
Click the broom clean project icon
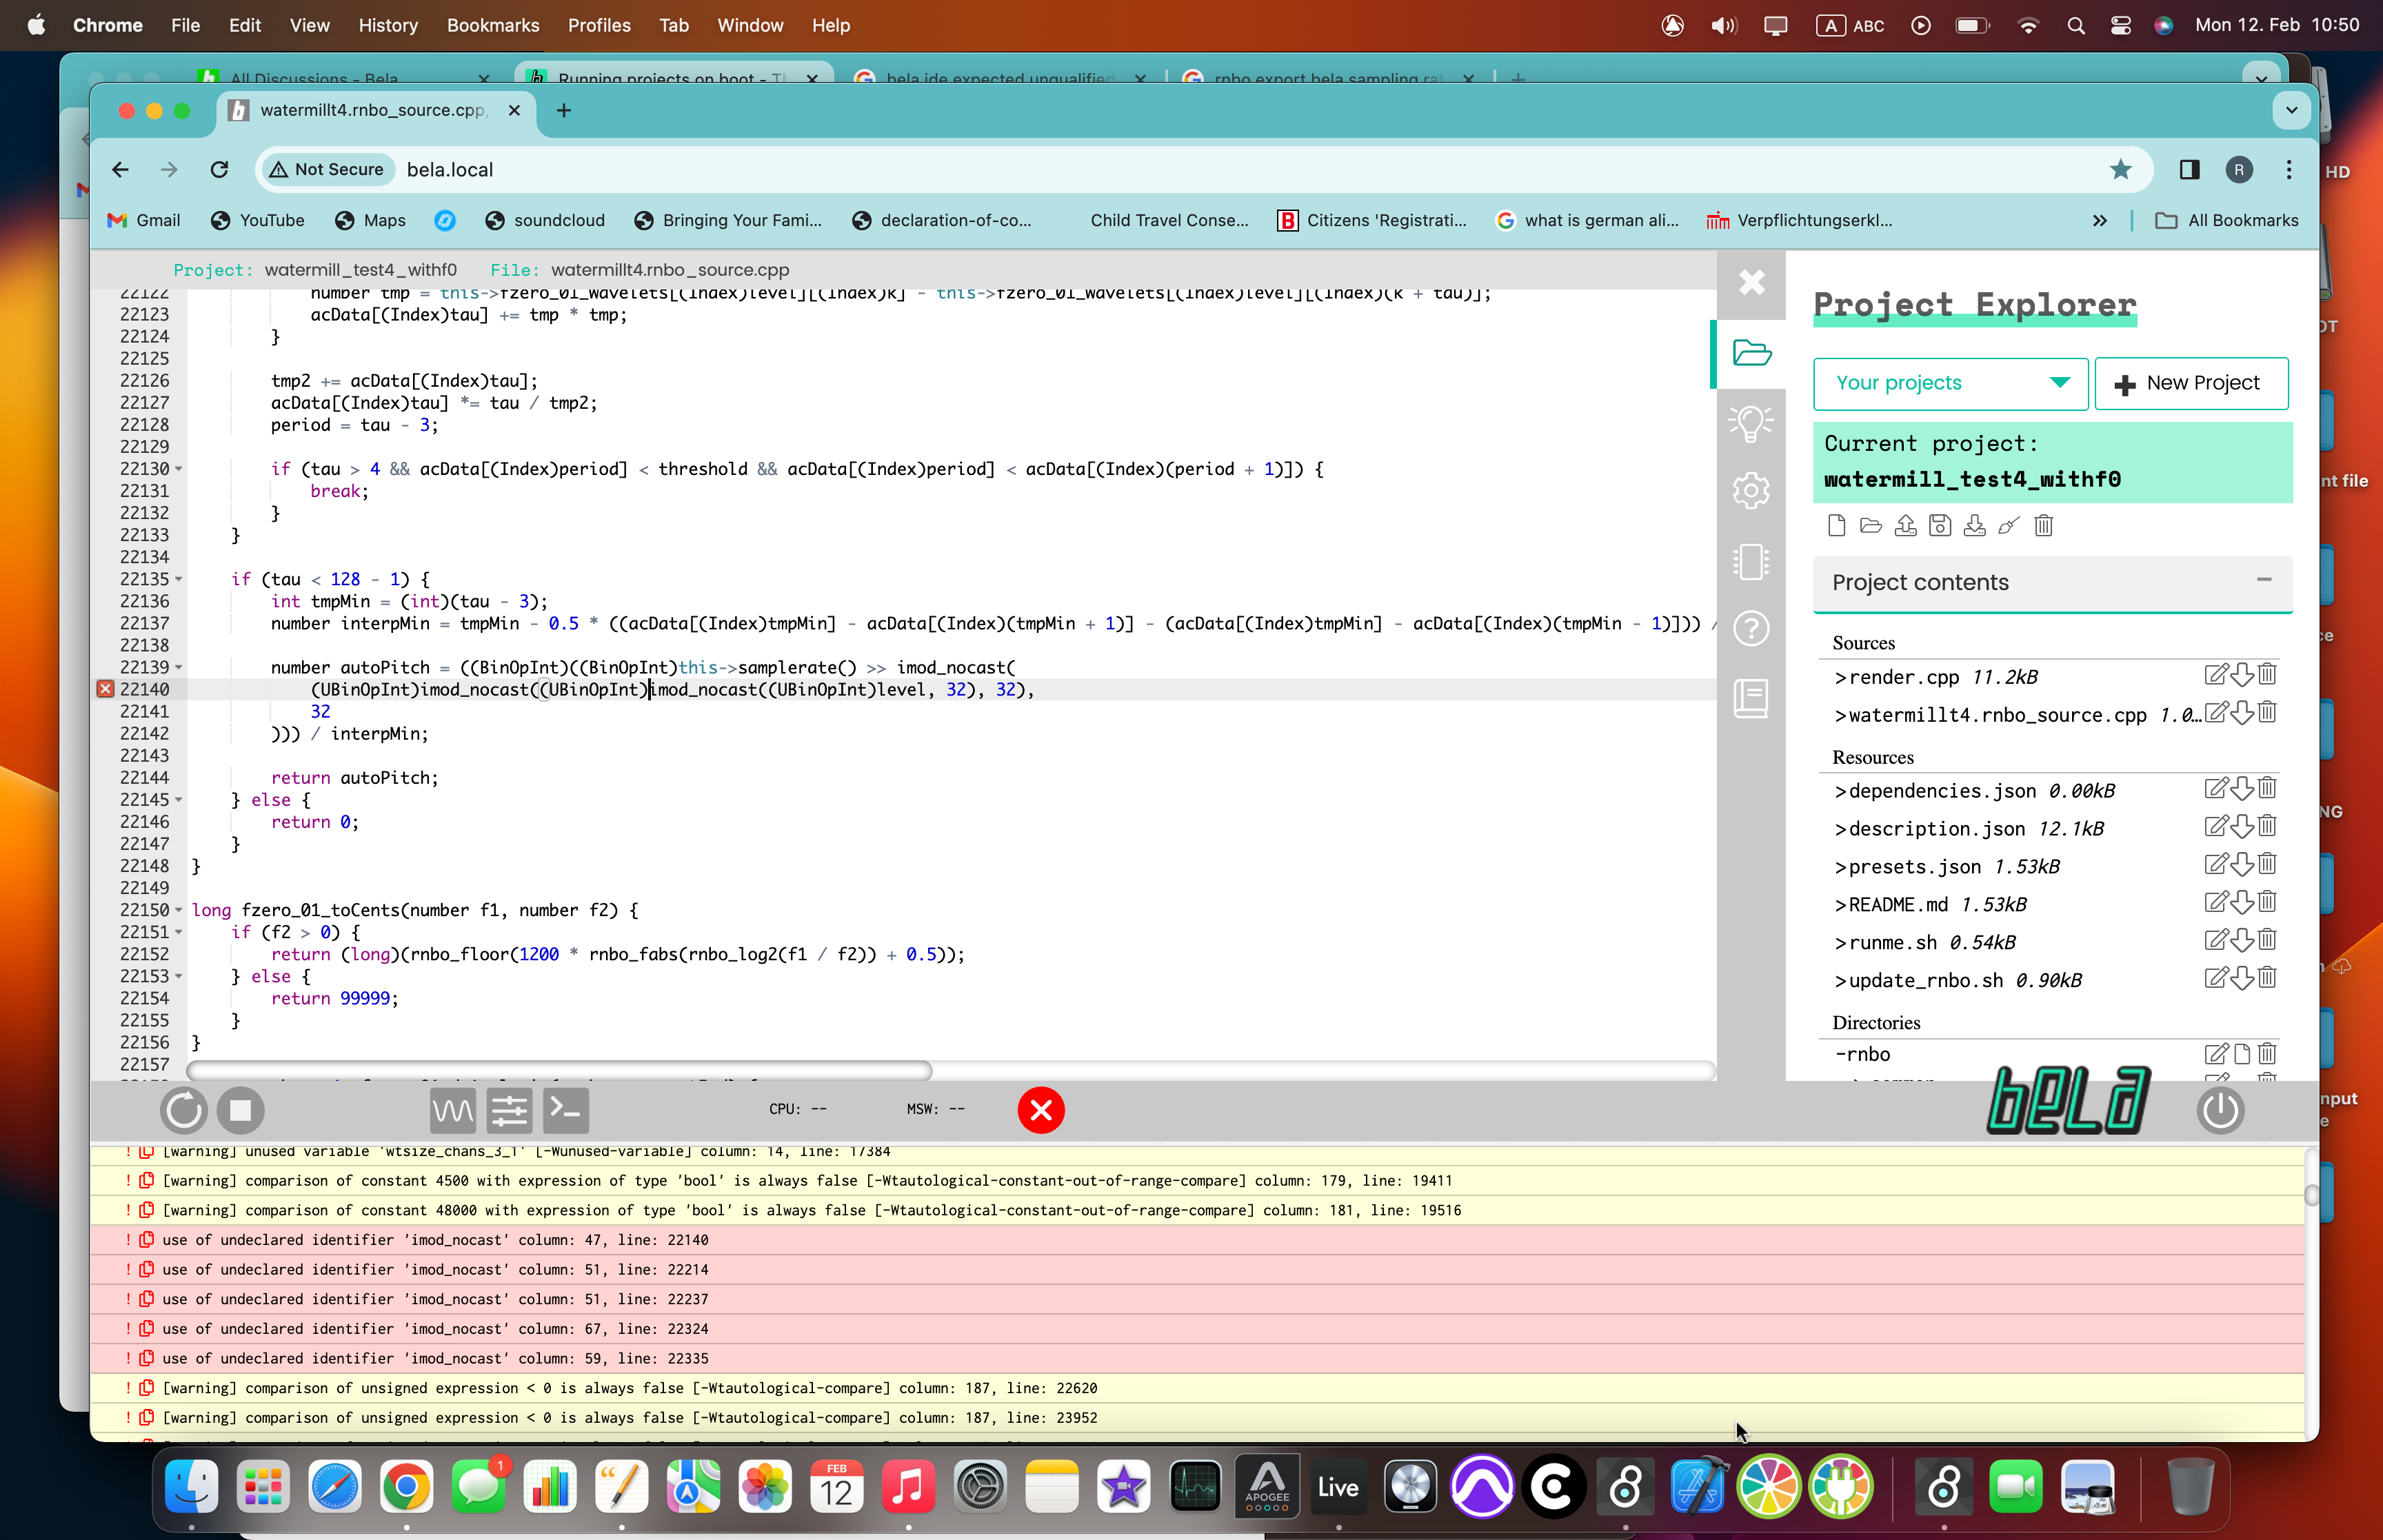tap(2008, 526)
